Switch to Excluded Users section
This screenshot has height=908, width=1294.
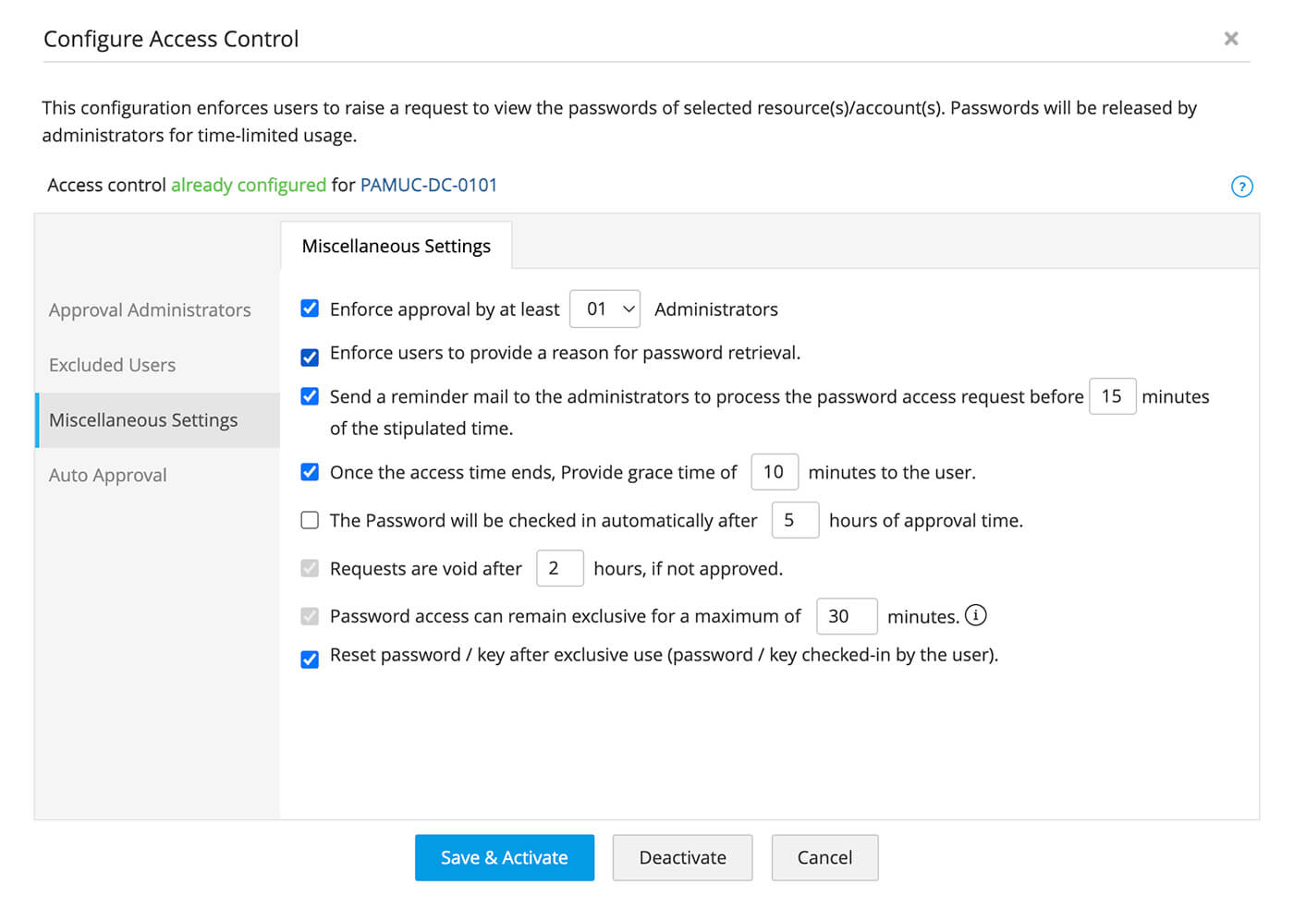coord(112,365)
